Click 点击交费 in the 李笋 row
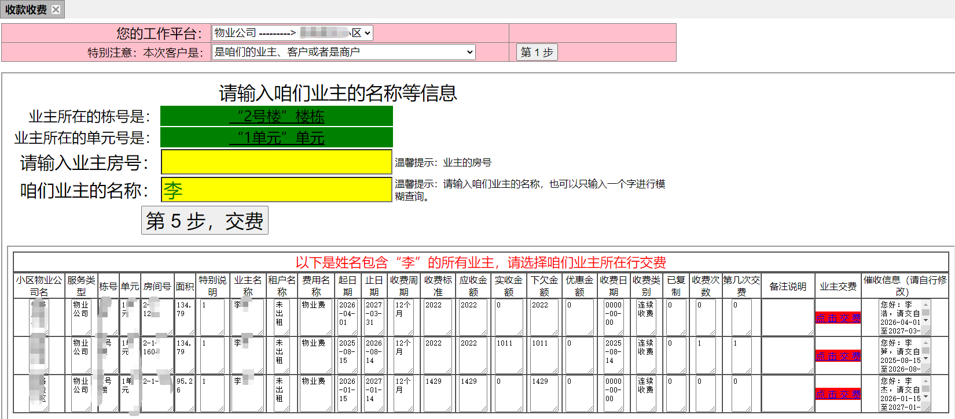The height and width of the screenshot is (419, 955). point(838,357)
